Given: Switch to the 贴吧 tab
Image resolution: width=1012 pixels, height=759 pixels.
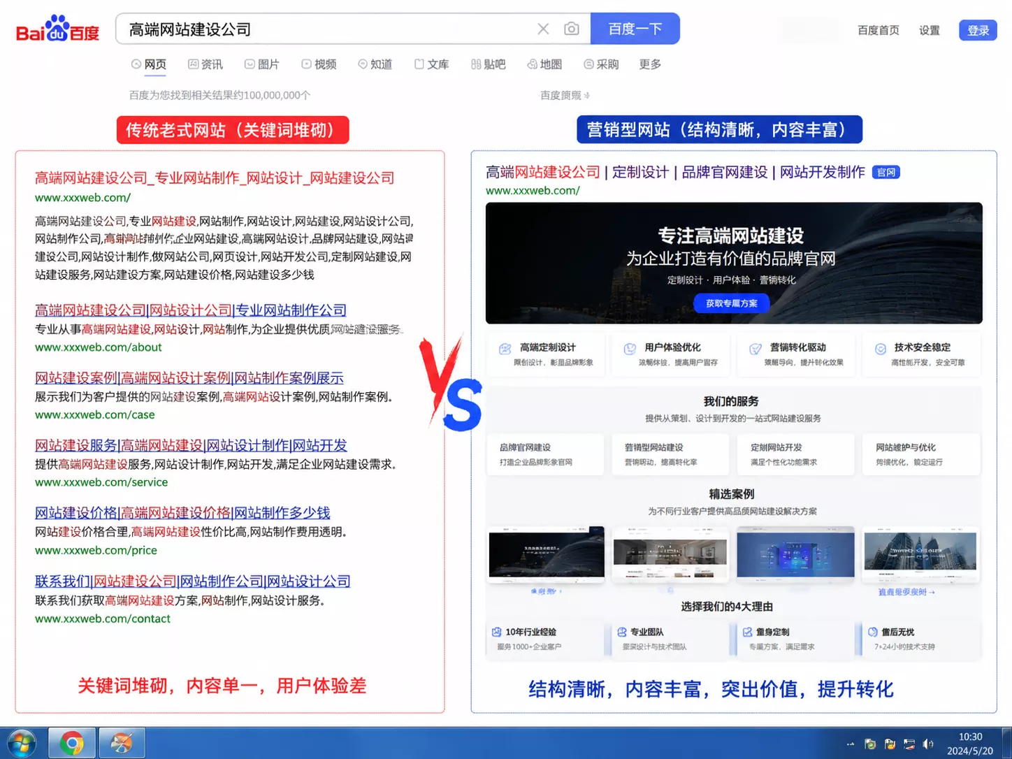Looking at the screenshot, I should click(488, 64).
